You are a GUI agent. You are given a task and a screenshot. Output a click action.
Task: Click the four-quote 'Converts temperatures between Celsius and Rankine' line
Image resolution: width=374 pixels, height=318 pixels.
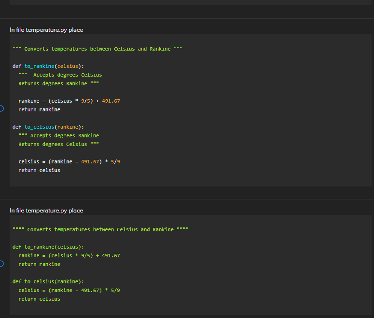click(100, 229)
